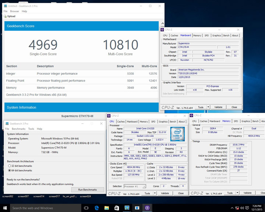Click the Run Benchmarks button
The width and height of the screenshot is (265, 212).
click(87, 190)
